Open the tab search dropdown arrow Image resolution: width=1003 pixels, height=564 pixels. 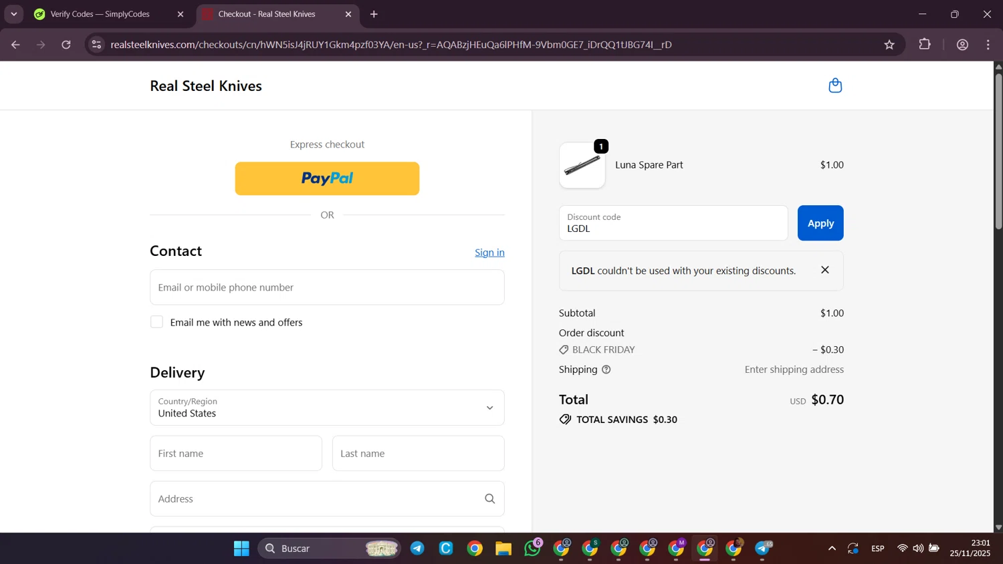click(x=14, y=14)
